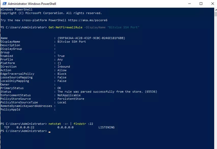This screenshot has width=217, height=149.
Task: Click the PowerShell icon in the title bar
Action: (4, 4)
